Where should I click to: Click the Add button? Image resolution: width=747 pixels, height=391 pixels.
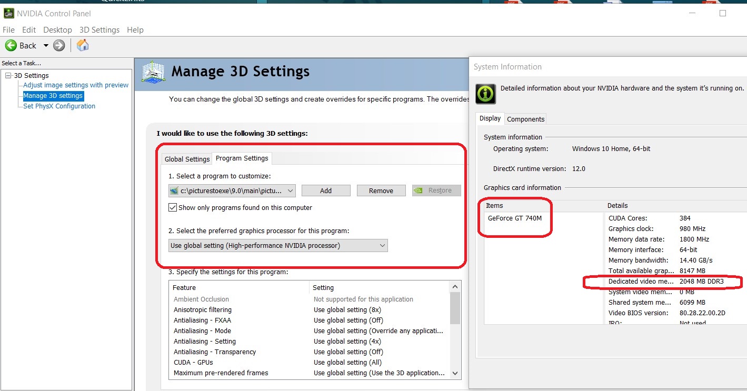point(325,191)
